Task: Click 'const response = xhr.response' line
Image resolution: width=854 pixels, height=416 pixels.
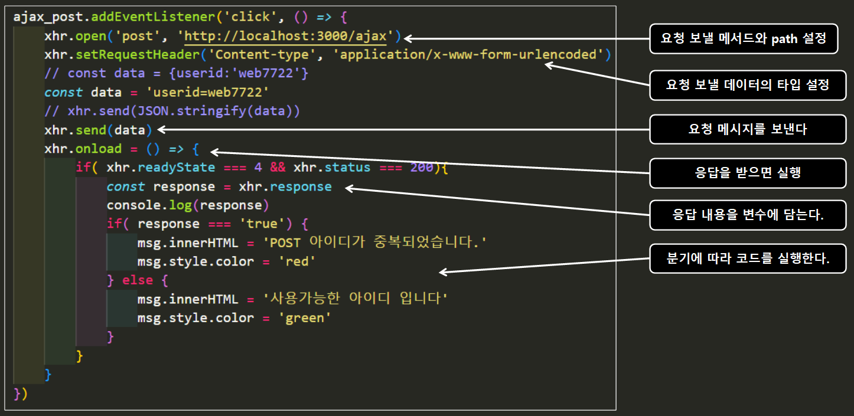Action: click(x=219, y=186)
